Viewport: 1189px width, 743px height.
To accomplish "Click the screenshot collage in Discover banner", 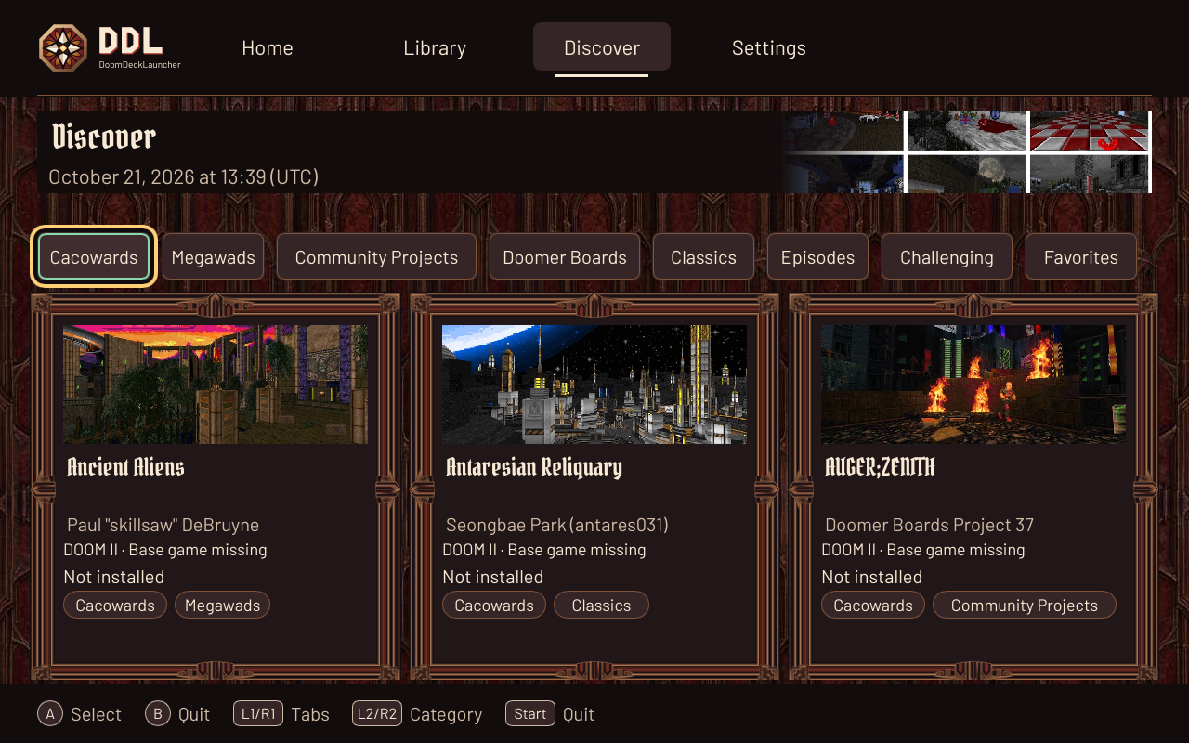I will pyautogui.click(x=966, y=152).
